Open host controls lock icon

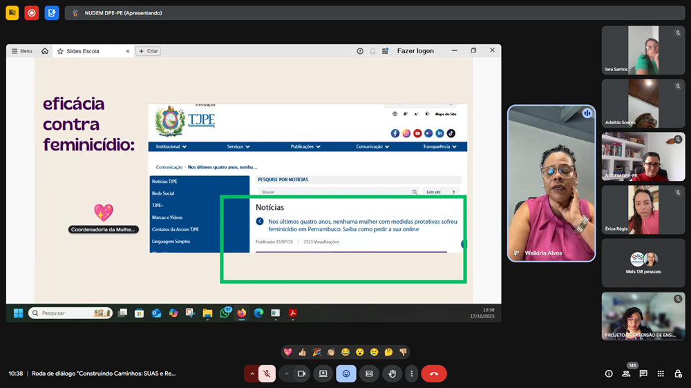pyautogui.click(x=677, y=374)
